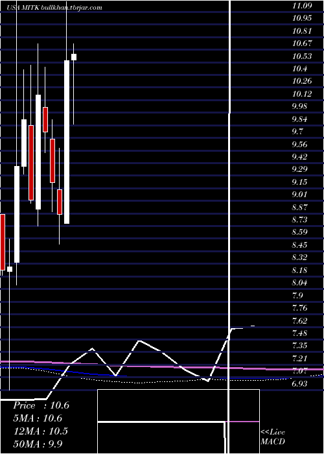Click the 7.07 price axis label
The width and height of the screenshot is (324, 454).
tap(299, 370)
